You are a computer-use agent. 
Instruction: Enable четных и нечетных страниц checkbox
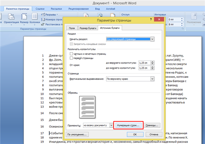point(71,54)
